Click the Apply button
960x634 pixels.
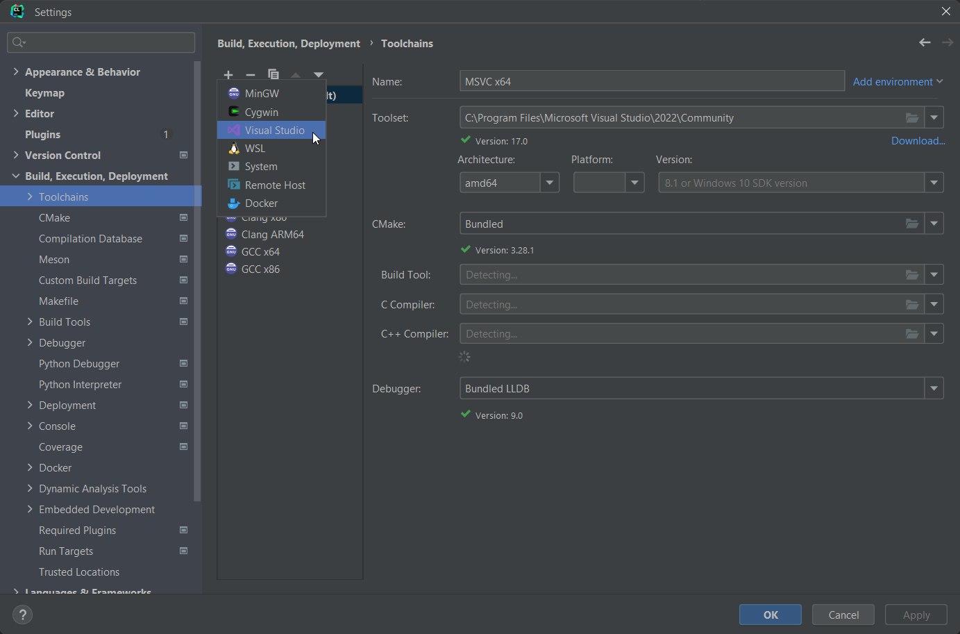[x=916, y=615]
